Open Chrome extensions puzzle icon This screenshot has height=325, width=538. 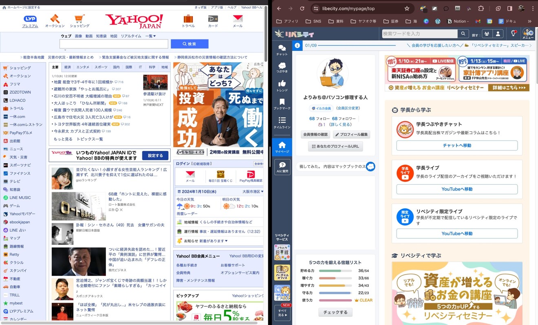point(481,9)
